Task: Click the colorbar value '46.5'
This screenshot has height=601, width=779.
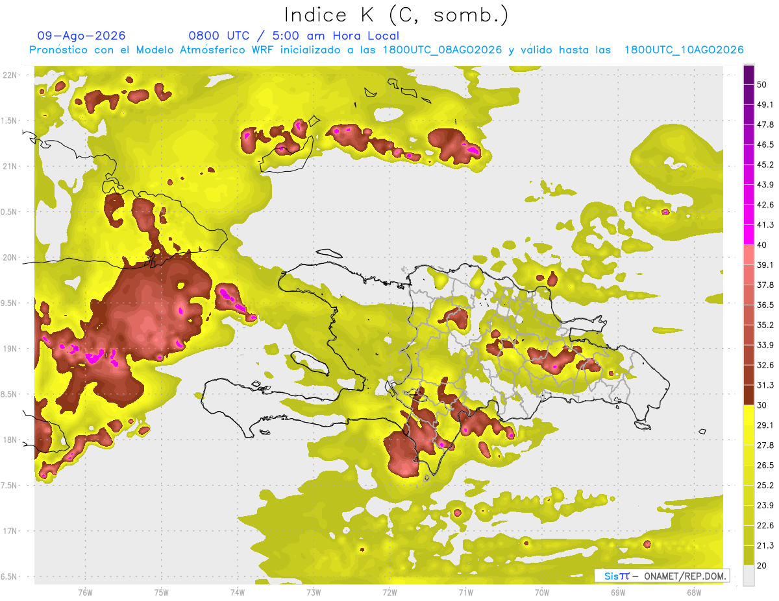Action: point(765,144)
